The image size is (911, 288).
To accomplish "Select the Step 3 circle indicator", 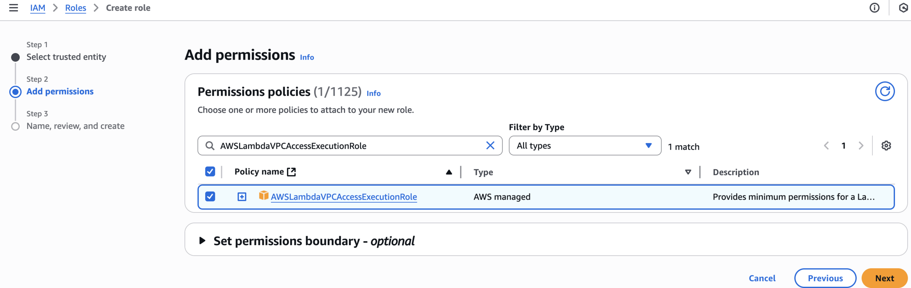I will (15, 126).
